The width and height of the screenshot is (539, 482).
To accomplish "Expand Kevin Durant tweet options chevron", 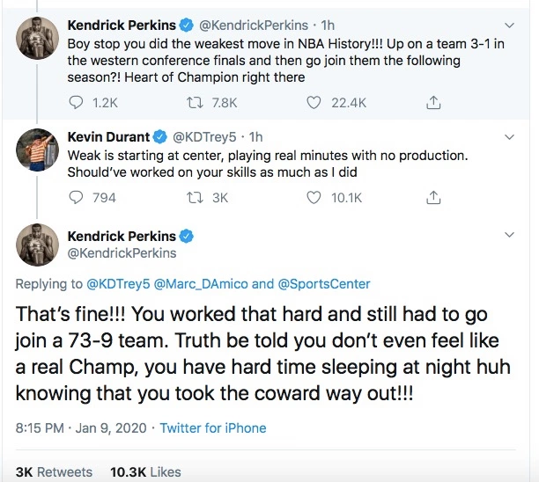I will coord(510,138).
